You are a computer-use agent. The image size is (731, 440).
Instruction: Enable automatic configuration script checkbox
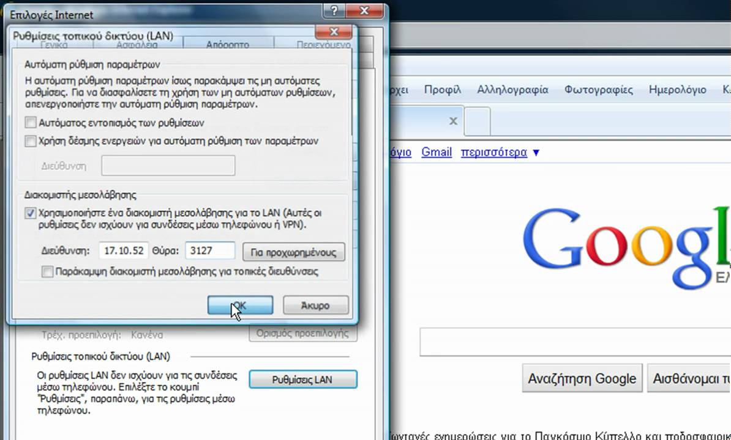pos(31,141)
